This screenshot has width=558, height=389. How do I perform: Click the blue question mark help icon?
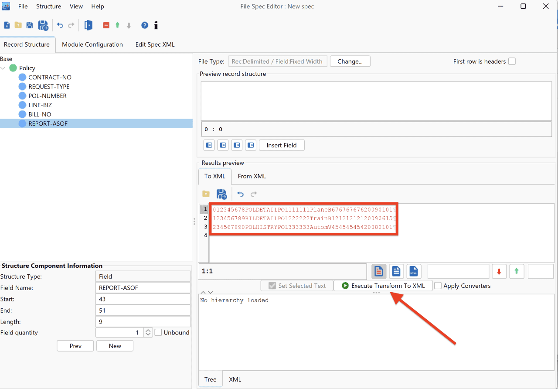(x=145, y=25)
